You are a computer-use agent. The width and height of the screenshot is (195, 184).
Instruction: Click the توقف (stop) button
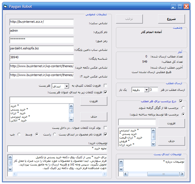tap(129, 19)
